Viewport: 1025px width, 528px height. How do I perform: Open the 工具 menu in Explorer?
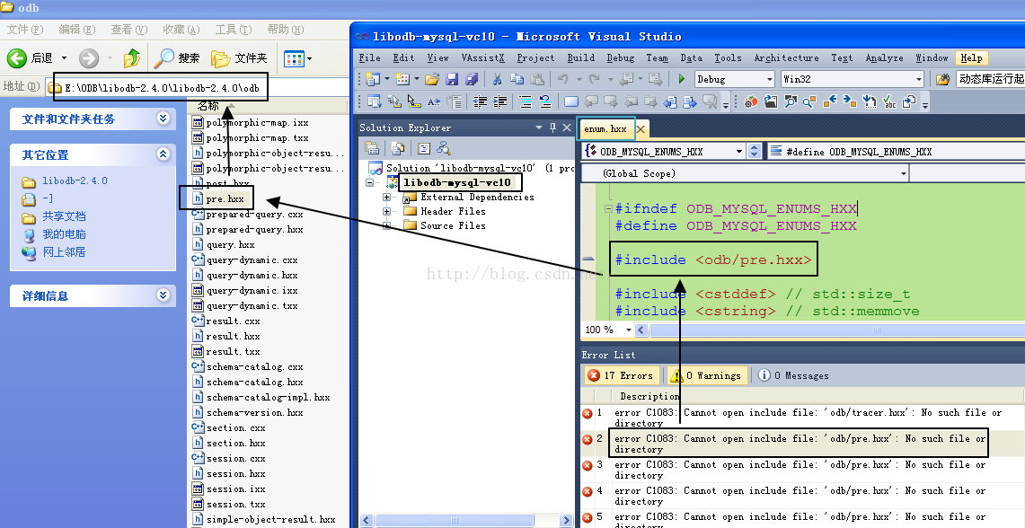click(234, 30)
